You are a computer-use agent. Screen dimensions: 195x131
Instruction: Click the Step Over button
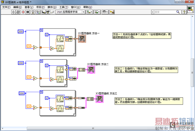48,12
